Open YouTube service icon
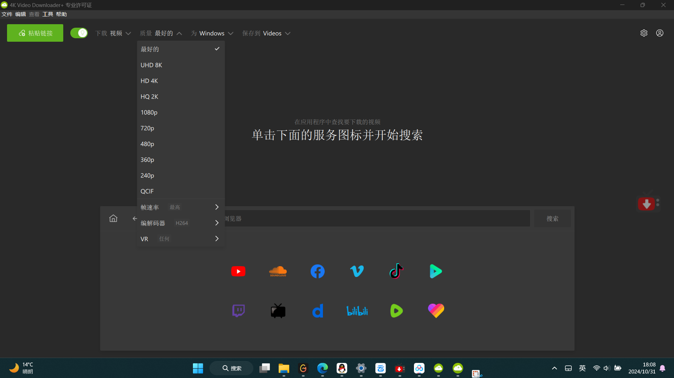The height and width of the screenshot is (378, 674). (x=238, y=271)
